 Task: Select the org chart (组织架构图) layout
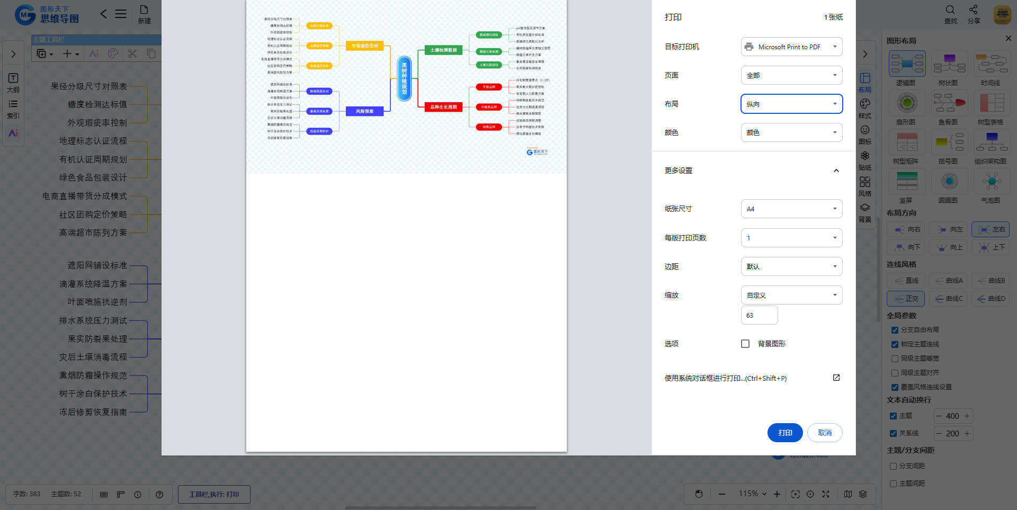991,142
